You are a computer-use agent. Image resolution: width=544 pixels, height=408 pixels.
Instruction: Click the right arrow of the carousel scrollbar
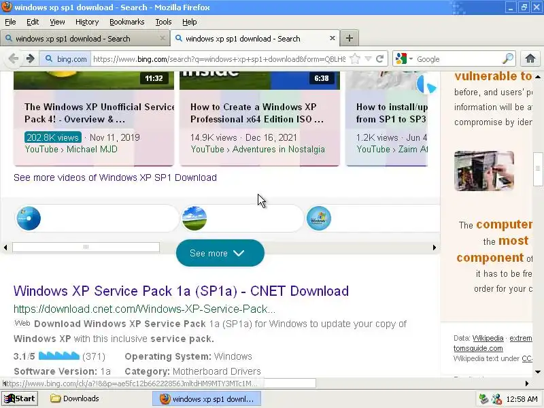click(x=434, y=248)
